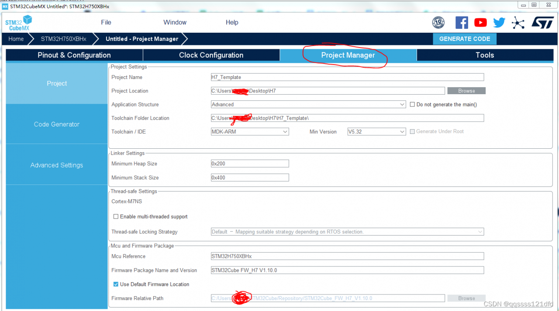The width and height of the screenshot is (559, 311).
Task: Open the Application Structure dropdown
Action: pos(308,105)
